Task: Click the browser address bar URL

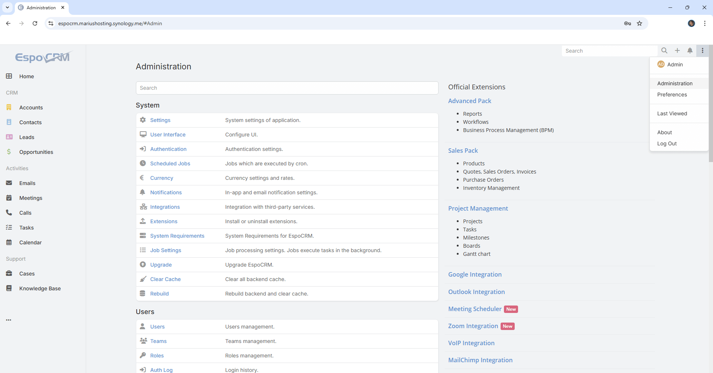Action: click(x=110, y=23)
